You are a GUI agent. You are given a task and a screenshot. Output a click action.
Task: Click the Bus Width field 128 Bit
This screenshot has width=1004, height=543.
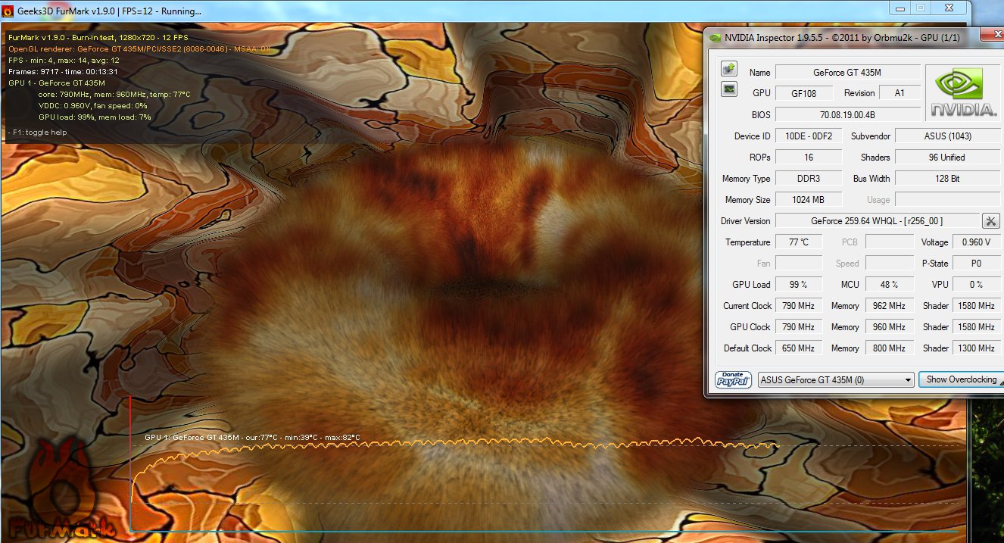pyautogui.click(x=949, y=179)
